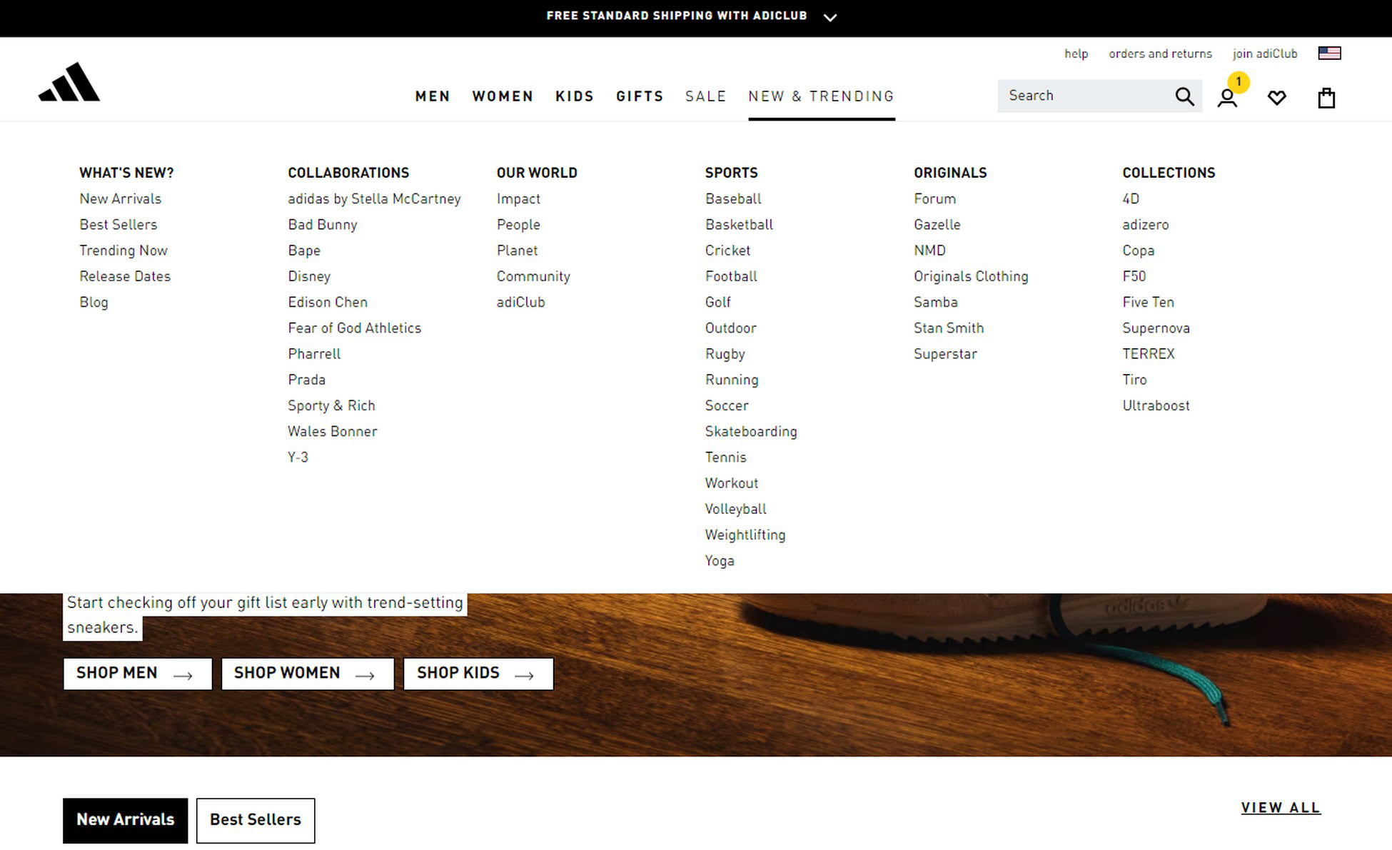The width and height of the screenshot is (1392, 850).
Task: Open the Running category
Action: tap(732, 380)
